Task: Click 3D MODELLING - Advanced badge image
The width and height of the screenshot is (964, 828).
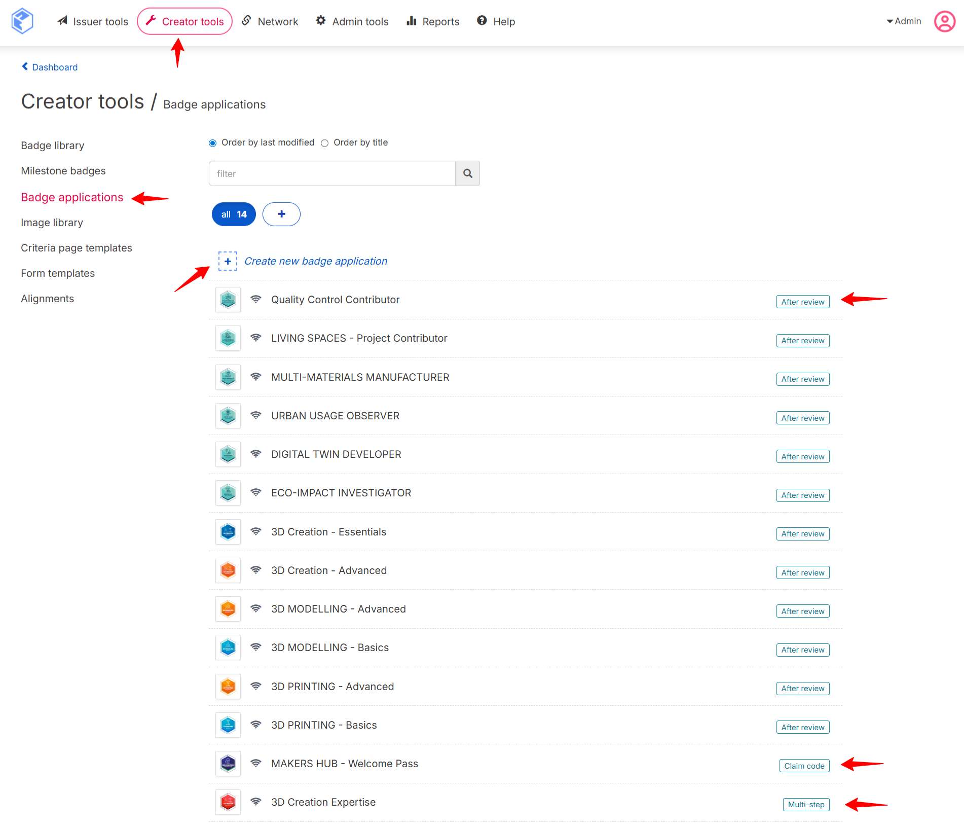Action: (x=228, y=609)
